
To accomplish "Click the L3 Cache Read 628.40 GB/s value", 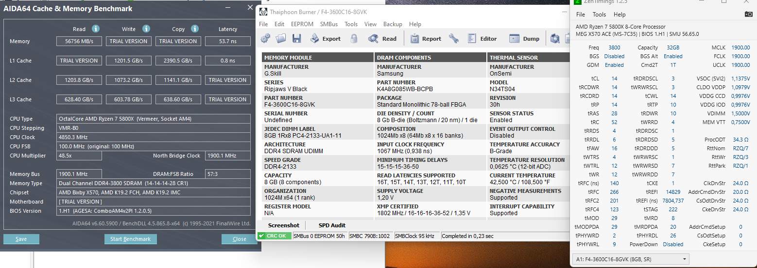I will coord(79,99).
